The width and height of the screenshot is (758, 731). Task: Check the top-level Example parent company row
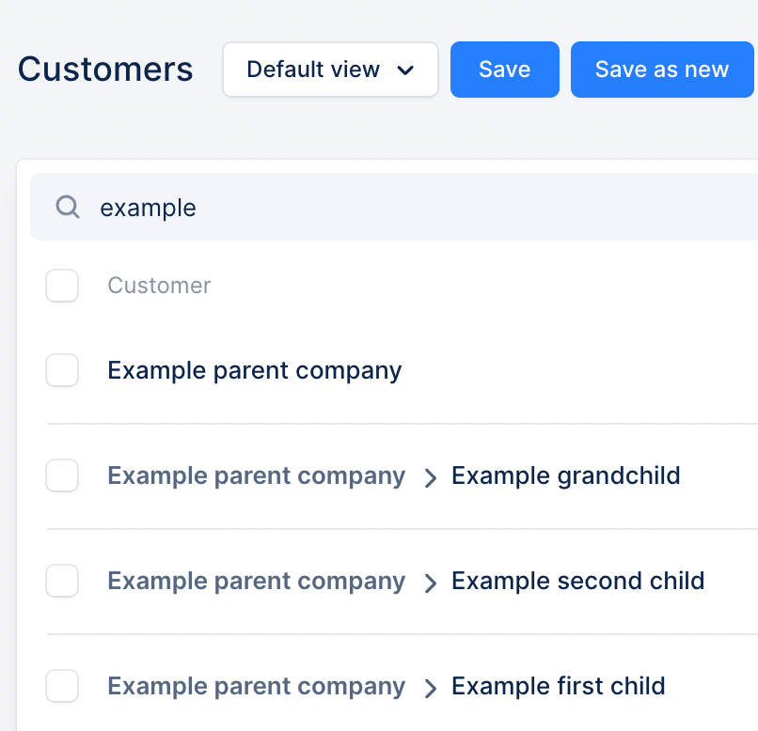coord(62,370)
